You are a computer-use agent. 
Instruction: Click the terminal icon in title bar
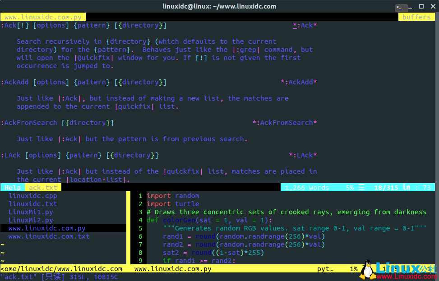401,7
